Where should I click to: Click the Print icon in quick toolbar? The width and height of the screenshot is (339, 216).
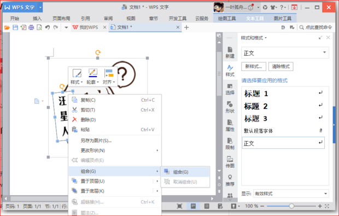coord(31,27)
